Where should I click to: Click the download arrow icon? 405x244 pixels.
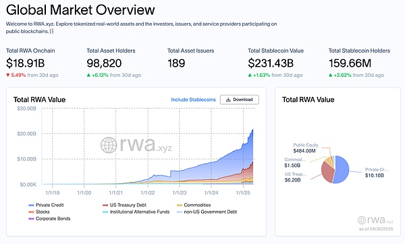tap(228, 100)
